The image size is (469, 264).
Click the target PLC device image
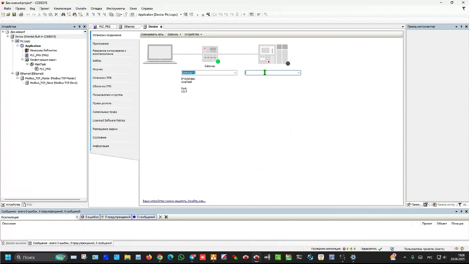point(273,54)
